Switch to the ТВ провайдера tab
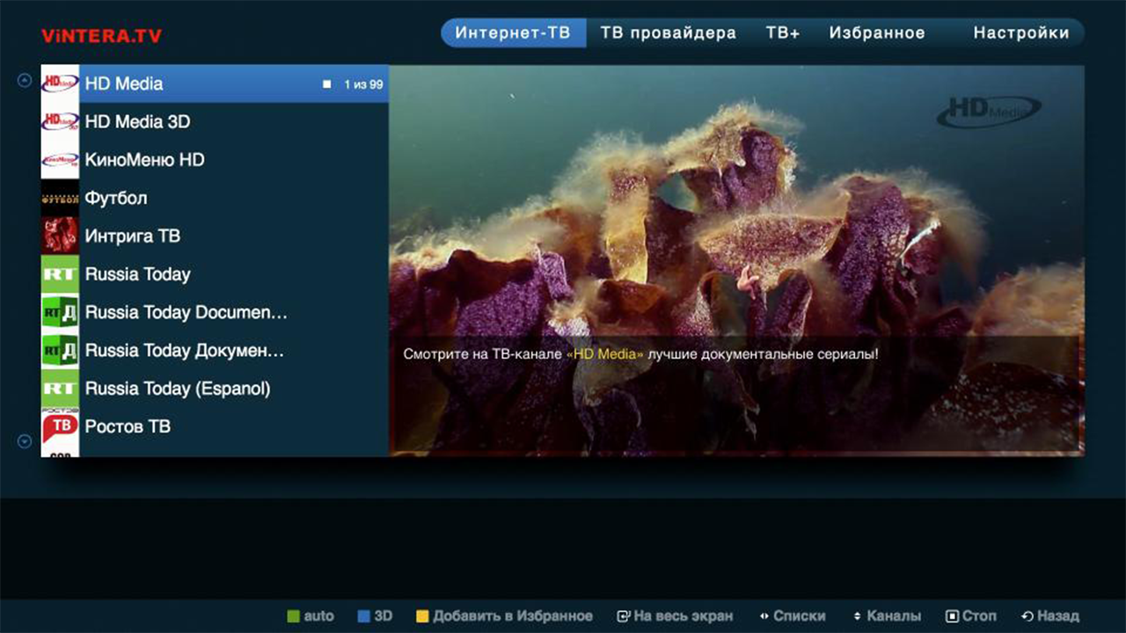This screenshot has height=633, width=1126. pyautogui.click(x=668, y=33)
